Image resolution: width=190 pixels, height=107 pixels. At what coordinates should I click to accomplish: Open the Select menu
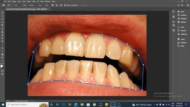pos(29,1)
